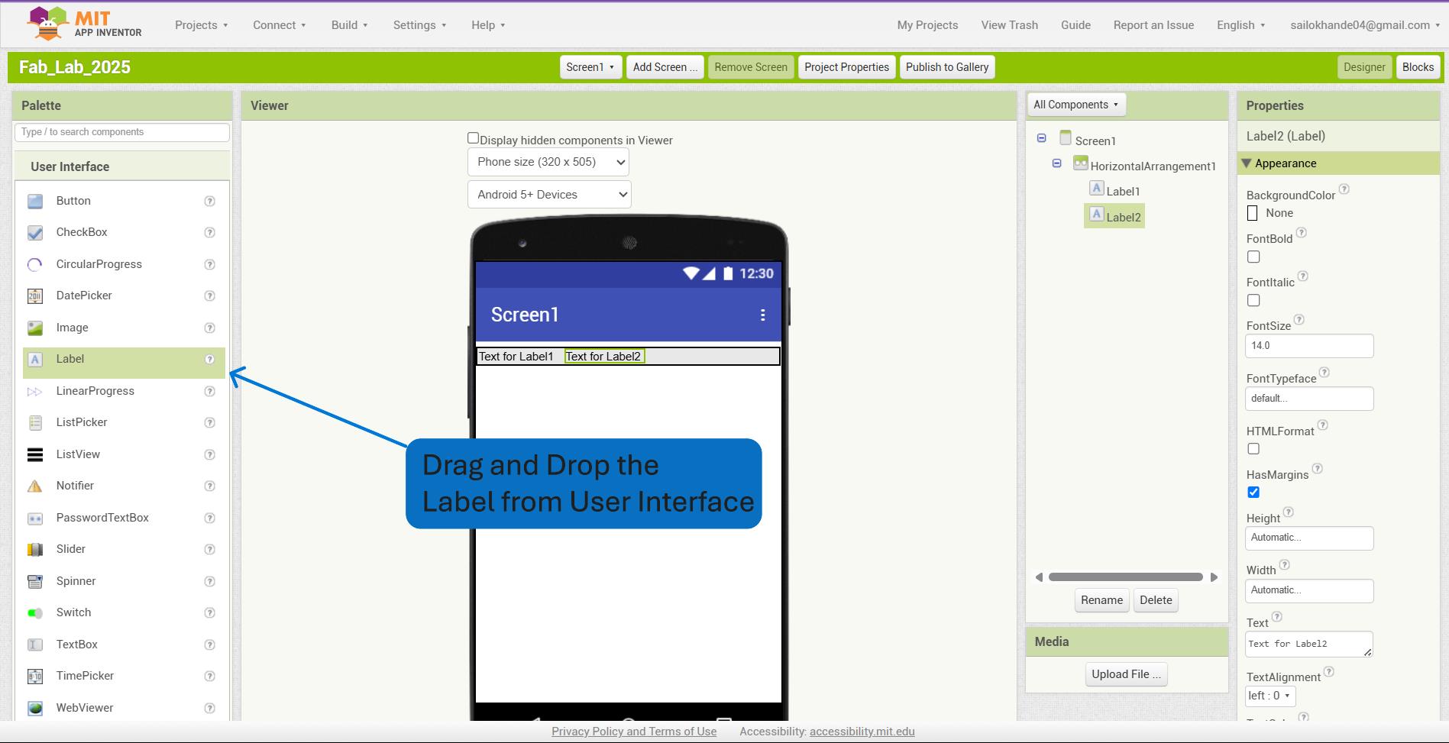The image size is (1449, 743).
Task: Open the Phone size dropdown
Action: (548, 162)
